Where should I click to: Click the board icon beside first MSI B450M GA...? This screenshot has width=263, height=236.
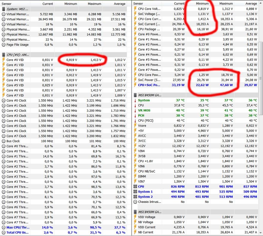pyautogui.click(x=135, y=95)
